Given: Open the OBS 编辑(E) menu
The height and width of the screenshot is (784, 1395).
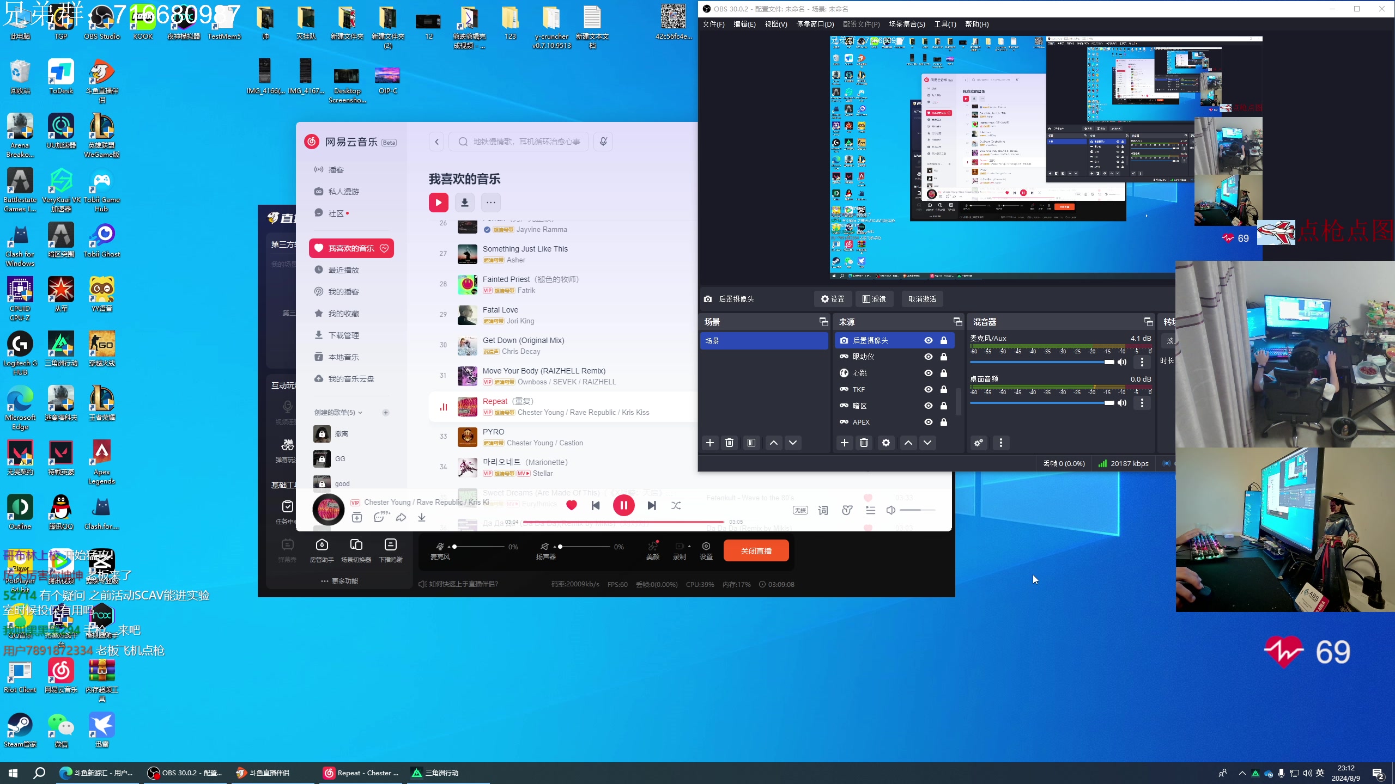Looking at the screenshot, I should pos(744,24).
